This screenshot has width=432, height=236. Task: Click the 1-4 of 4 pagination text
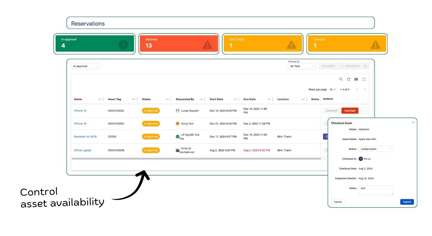pyautogui.click(x=344, y=89)
